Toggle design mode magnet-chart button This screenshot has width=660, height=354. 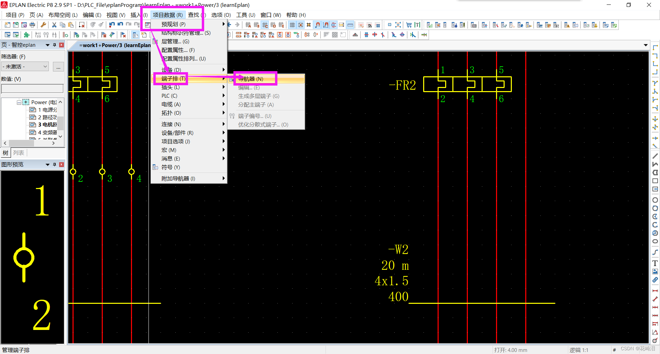[326, 25]
